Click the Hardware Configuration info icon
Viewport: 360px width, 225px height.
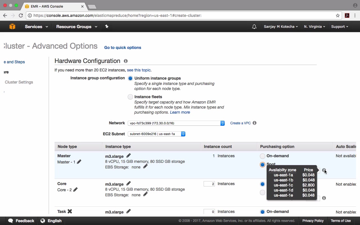click(x=126, y=61)
